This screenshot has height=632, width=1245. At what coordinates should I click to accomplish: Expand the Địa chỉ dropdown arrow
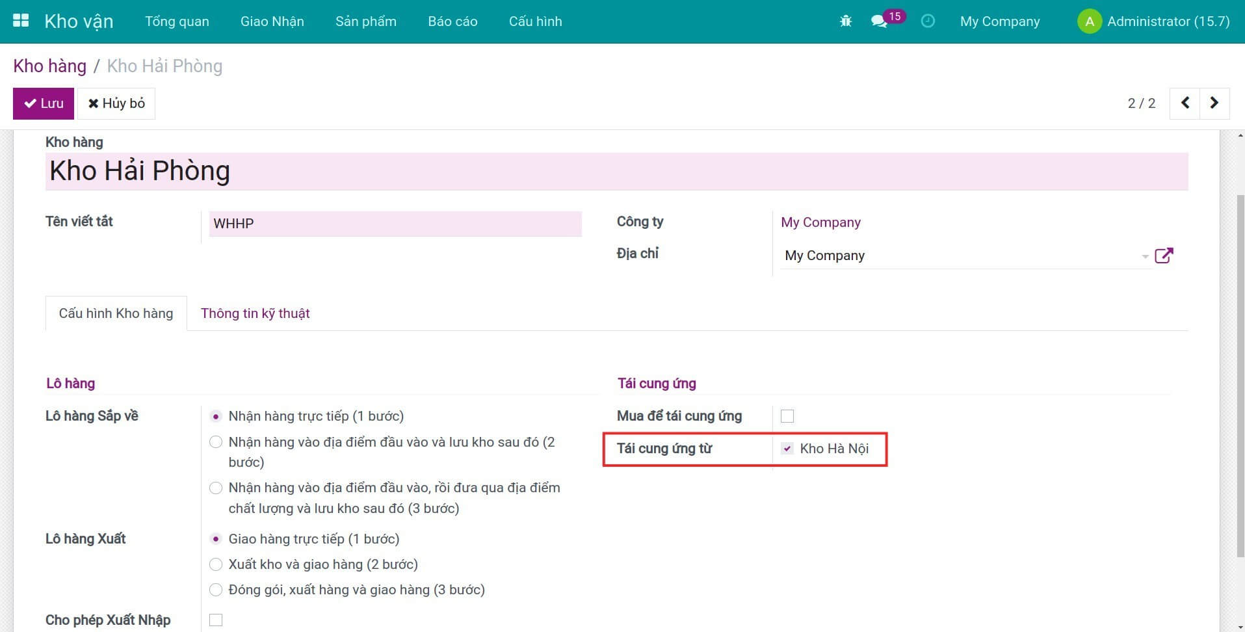(1145, 256)
